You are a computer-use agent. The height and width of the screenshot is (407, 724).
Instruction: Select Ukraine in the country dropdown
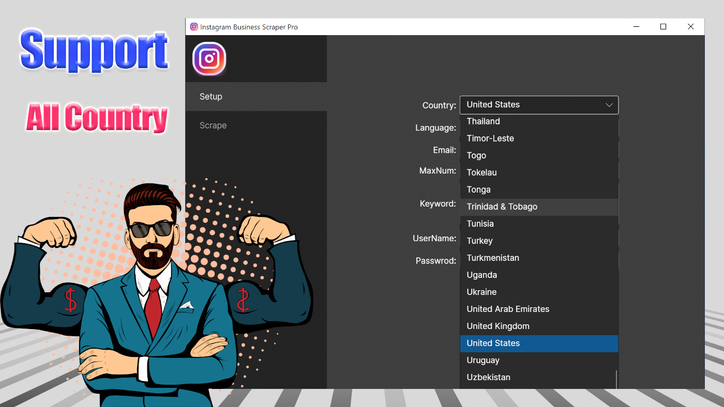[x=539, y=292]
